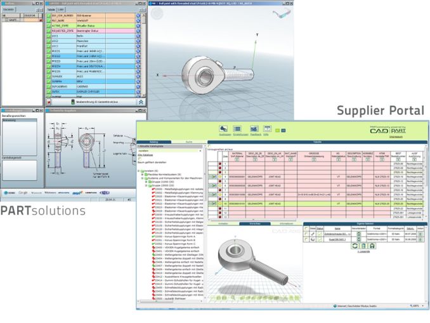Expand the 'Gruppe 21000' tree node
The width and height of the screenshot is (430, 323).
[146, 182]
